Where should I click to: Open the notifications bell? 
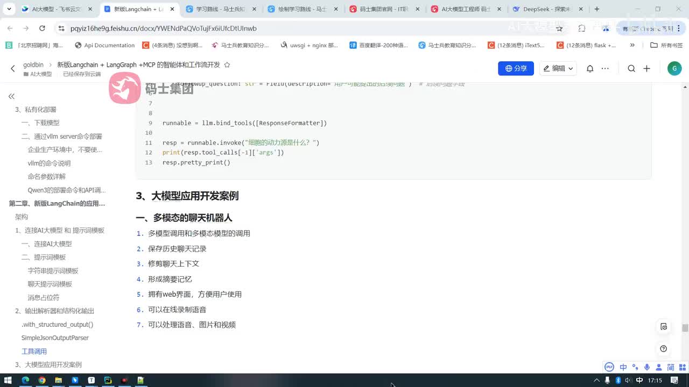[x=590, y=68]
